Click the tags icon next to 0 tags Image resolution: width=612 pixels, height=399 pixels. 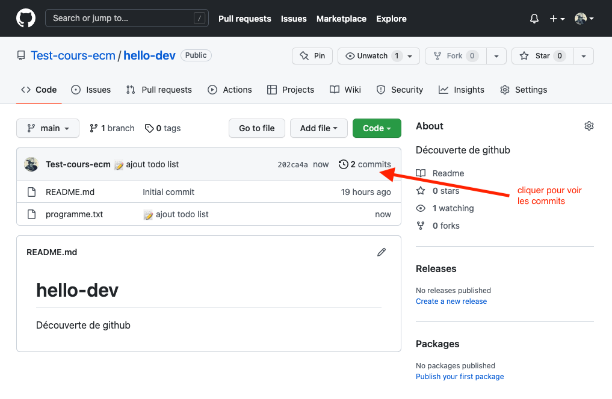coord(149,128)
